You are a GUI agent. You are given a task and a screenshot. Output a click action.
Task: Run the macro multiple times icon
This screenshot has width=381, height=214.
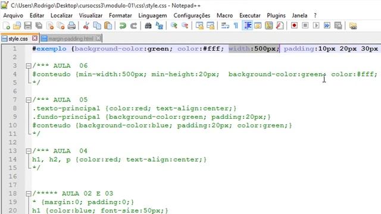point(327,26)
